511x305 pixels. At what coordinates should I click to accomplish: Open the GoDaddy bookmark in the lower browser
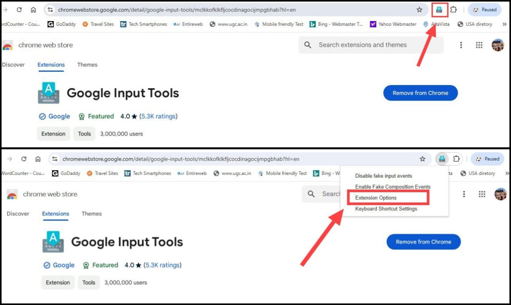pyautogui.click(x=66, y=173)
